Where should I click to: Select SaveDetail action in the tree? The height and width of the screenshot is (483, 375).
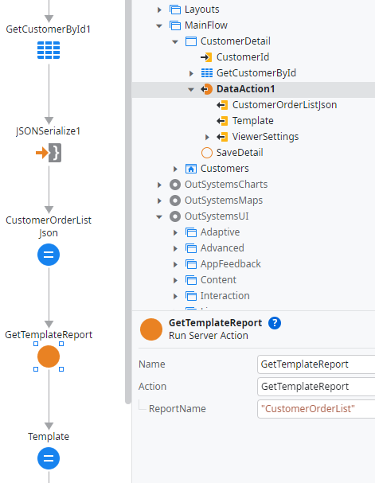click(x=240, y=153)
